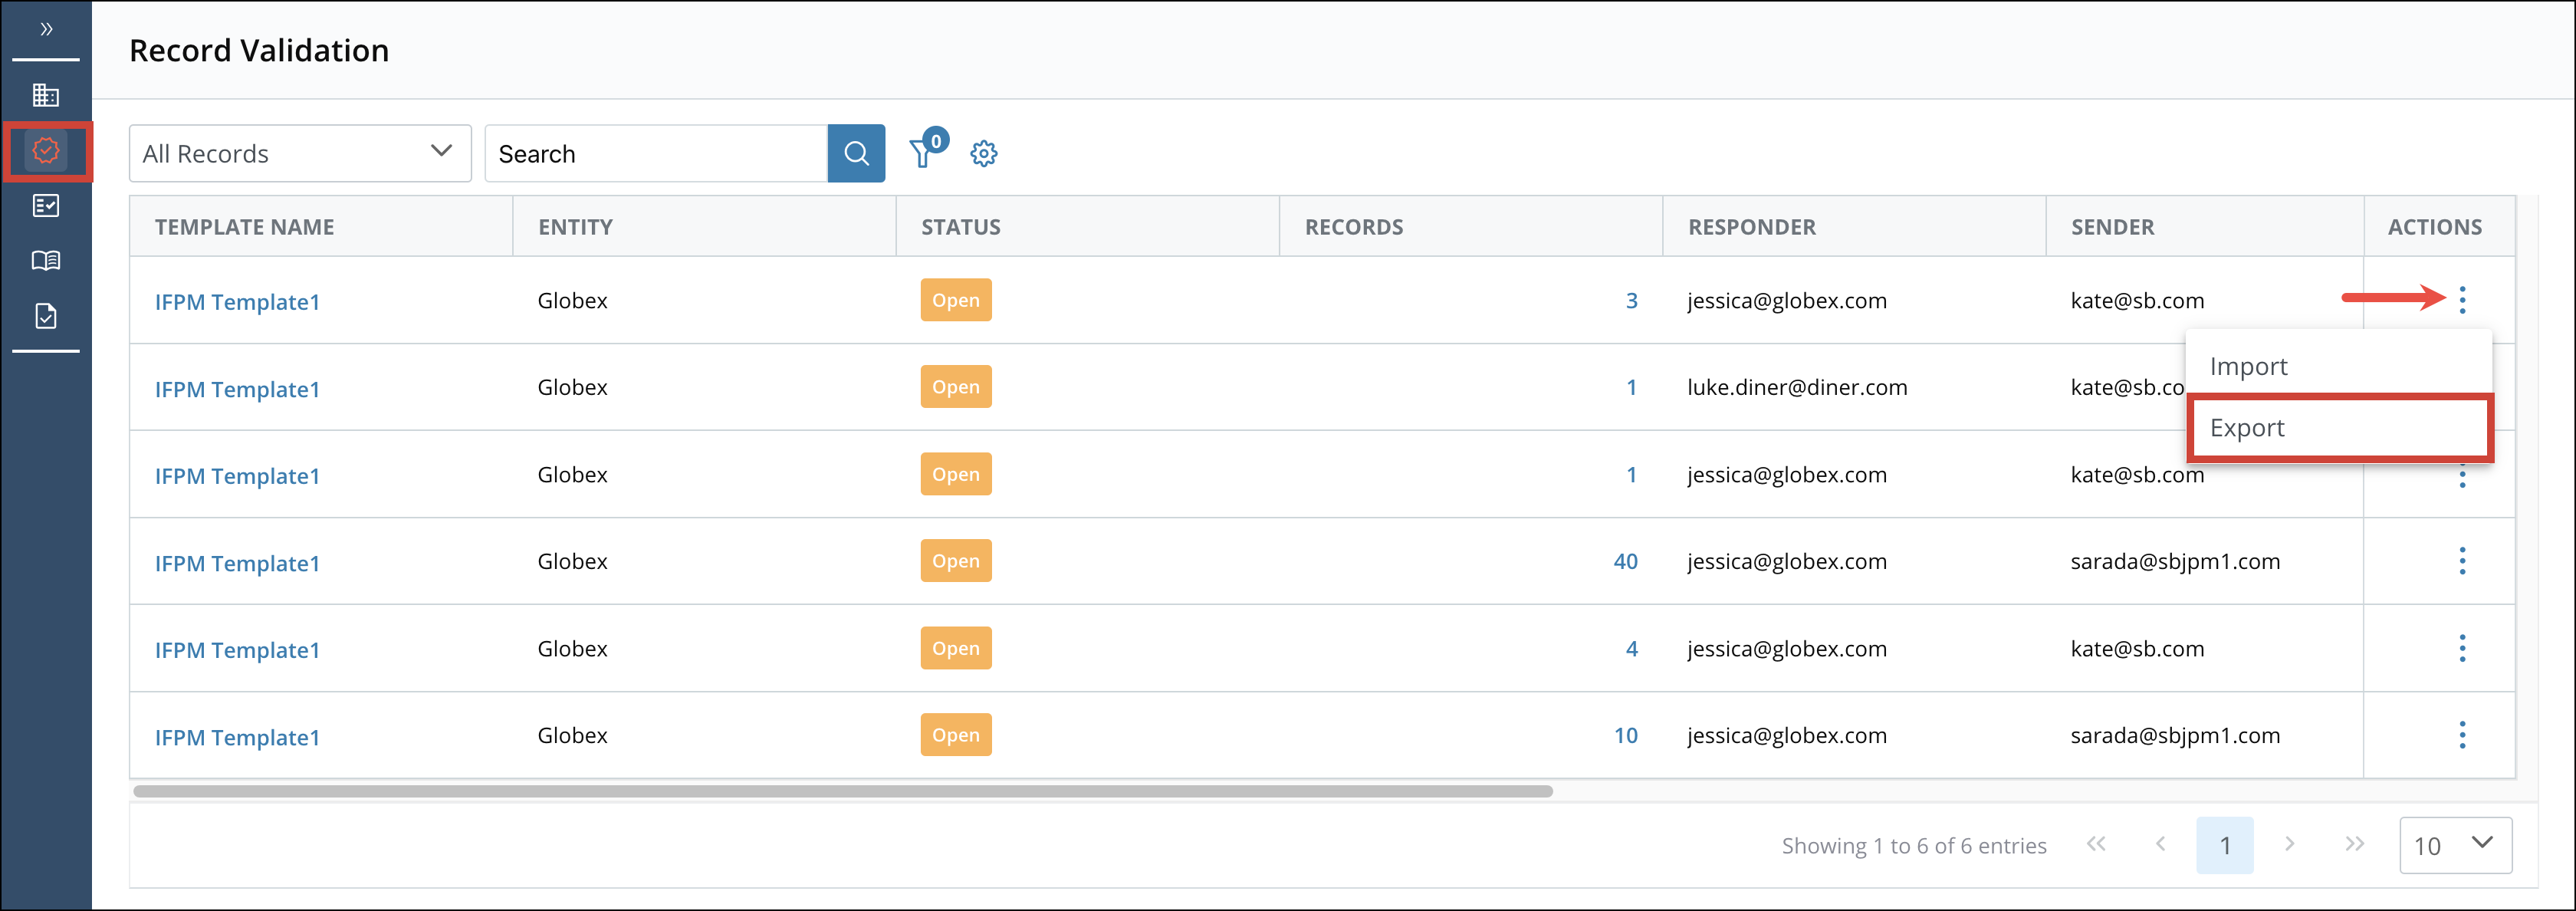Expand the All Records dropdown

(x=299, y=153)
